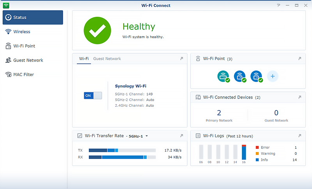
Task: Click the 5GHz-1 Channel: 149 text
Action: (x=134, y=94)
